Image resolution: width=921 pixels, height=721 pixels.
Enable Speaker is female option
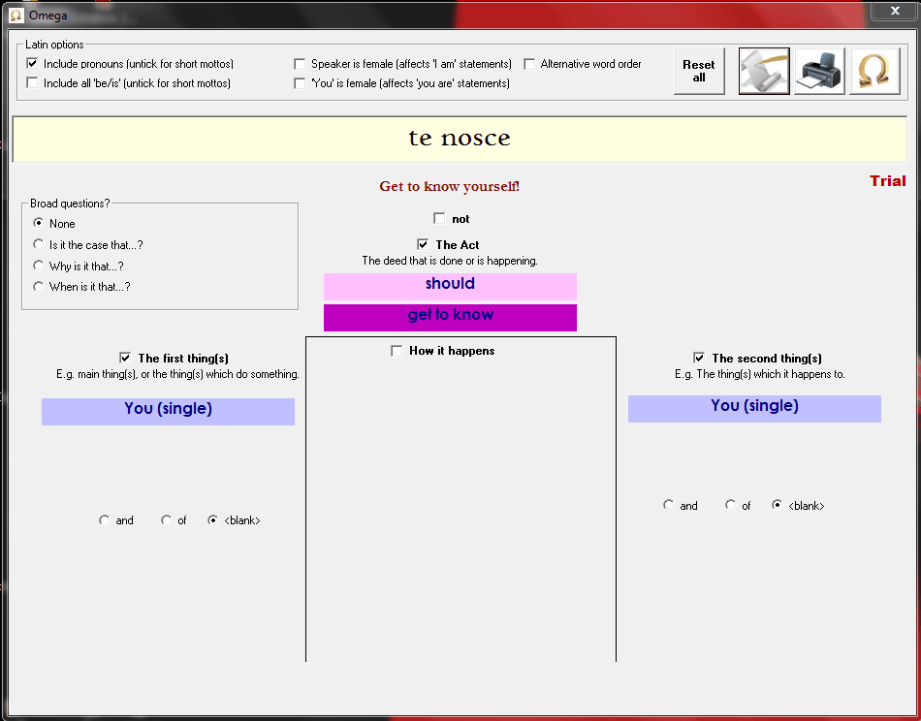[x=300, y=64]
